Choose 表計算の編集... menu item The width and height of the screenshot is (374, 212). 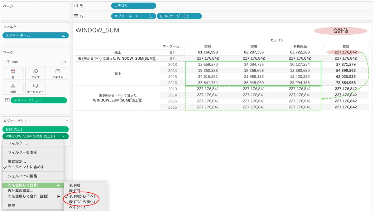33,191
